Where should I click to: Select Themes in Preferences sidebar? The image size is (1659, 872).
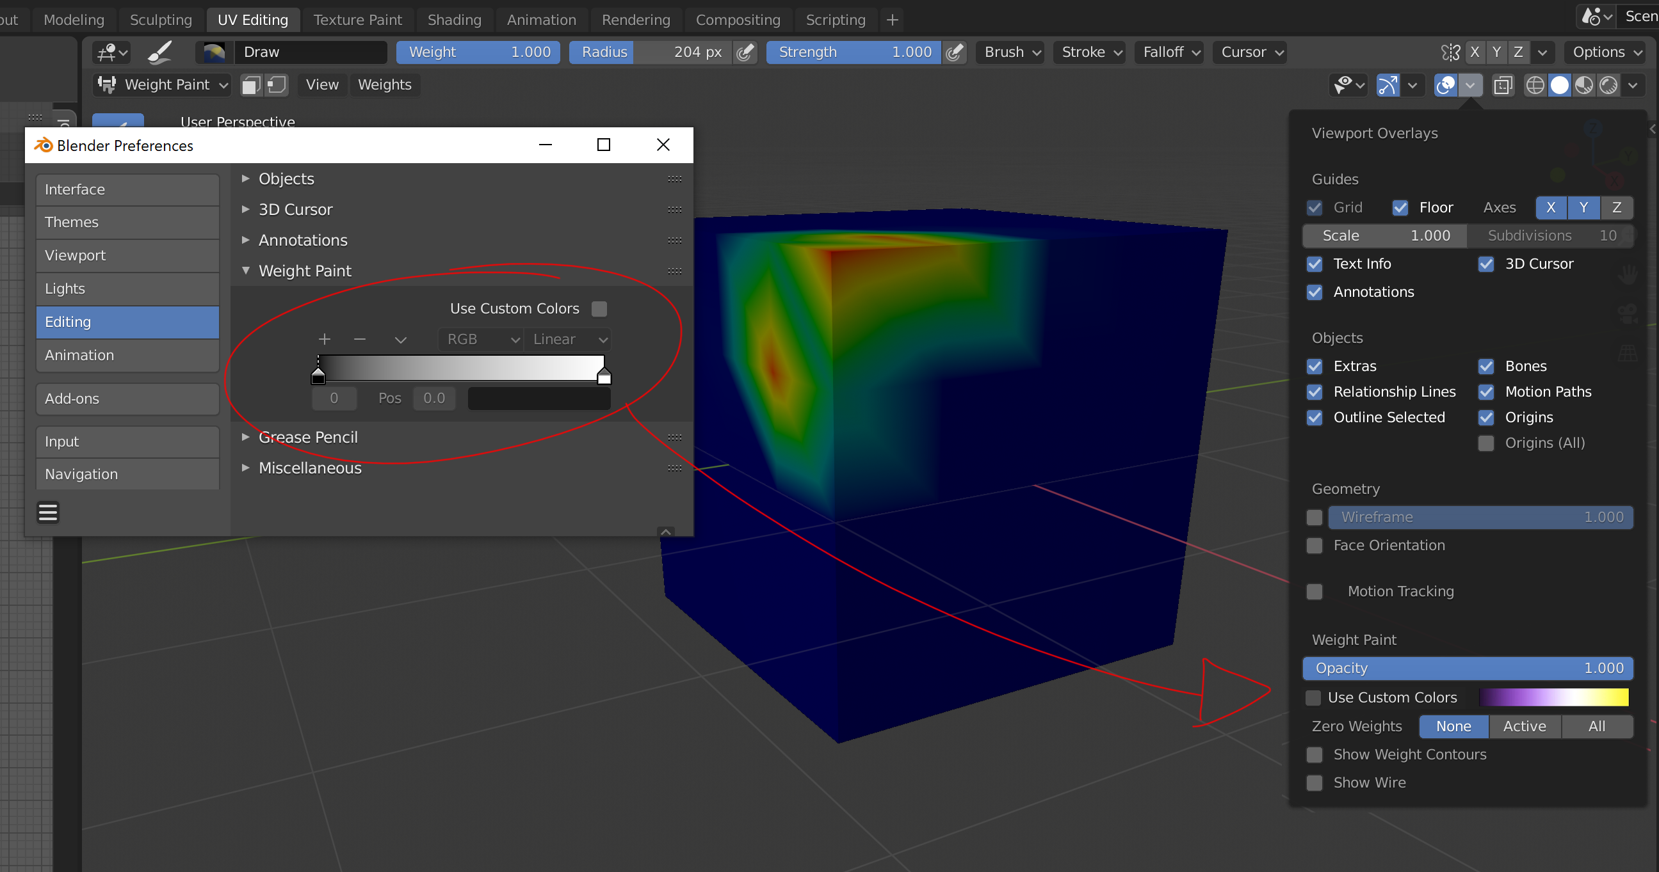[127, 223]
